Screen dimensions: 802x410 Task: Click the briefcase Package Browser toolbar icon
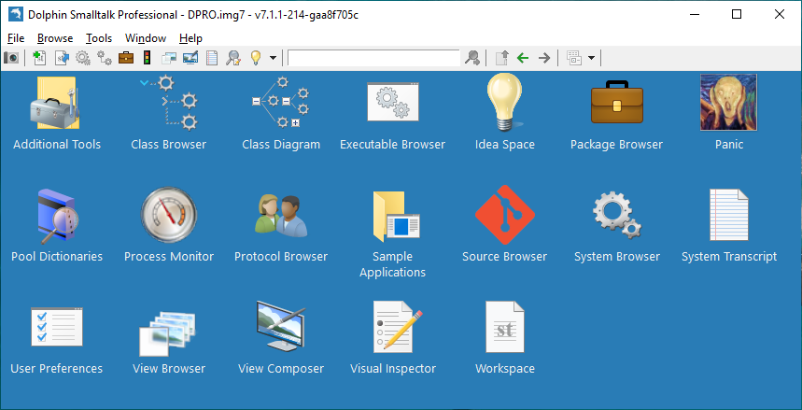pyautogui.click(x=126, y=58)
